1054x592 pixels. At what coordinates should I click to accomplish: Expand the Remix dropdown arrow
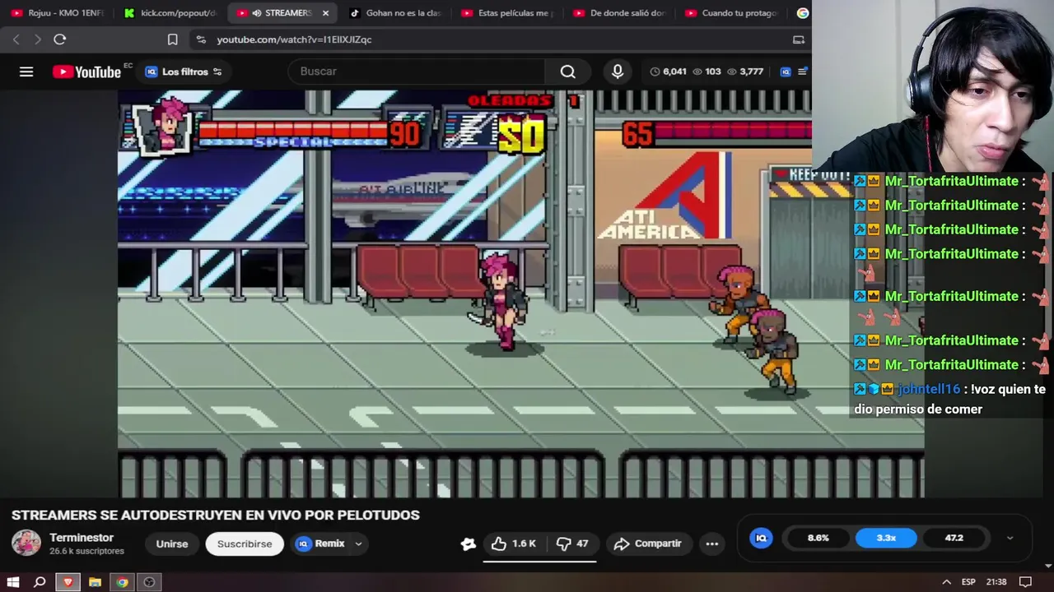[x=358, y=543]
